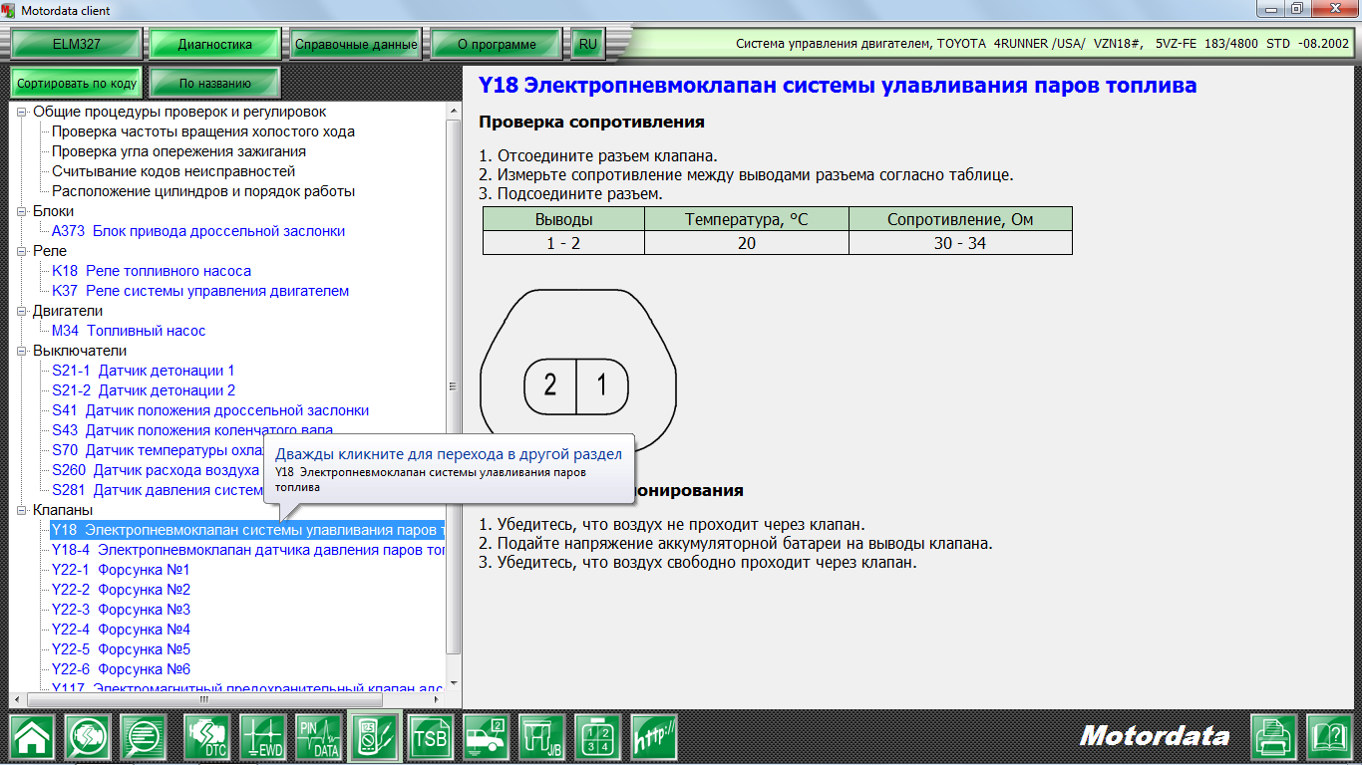
Task: Open TSB bulletins section
Action: [x=431, y=738]
